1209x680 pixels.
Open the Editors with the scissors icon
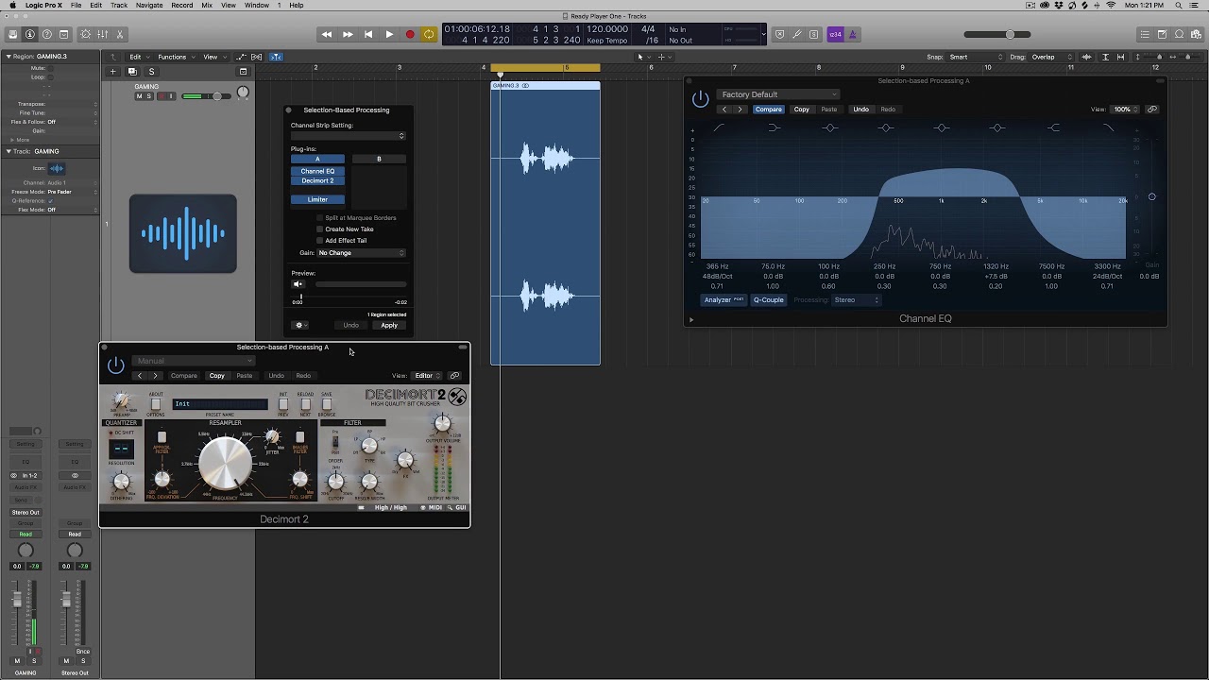(120, 35)
